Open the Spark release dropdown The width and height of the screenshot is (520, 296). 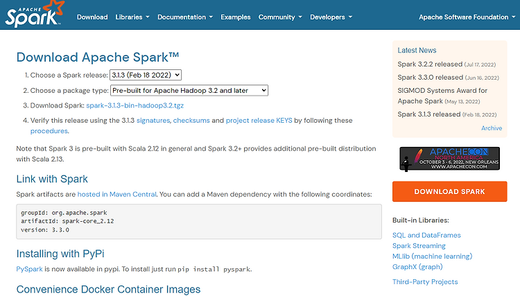tap(146, 75)
